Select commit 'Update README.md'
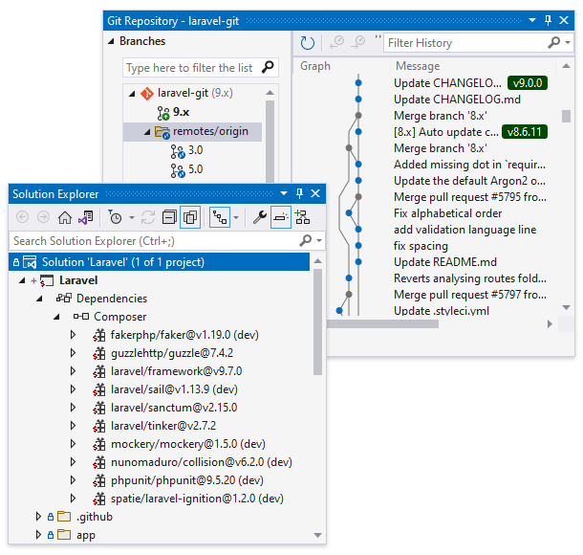 click(x=445, y=262)
